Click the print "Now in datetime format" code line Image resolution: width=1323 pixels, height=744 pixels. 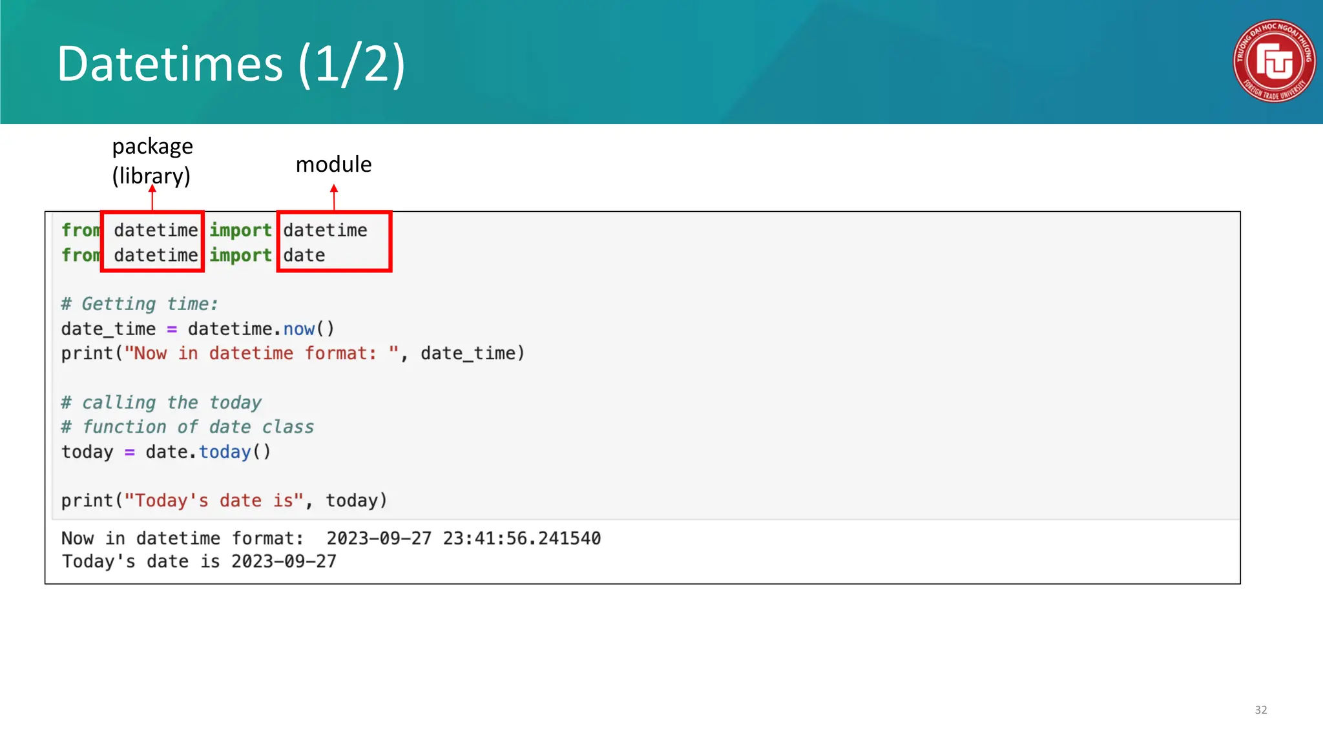coord(293,353)
